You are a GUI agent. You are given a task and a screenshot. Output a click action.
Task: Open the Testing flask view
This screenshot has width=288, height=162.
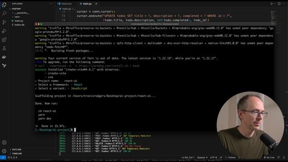pyautogui.click(x=4, y=48)
